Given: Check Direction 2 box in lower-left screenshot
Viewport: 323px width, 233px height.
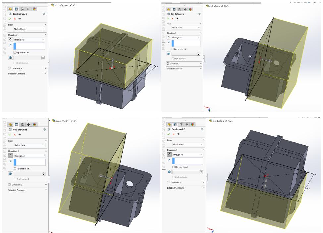Looking at the screenshot, I should point(9,185).
